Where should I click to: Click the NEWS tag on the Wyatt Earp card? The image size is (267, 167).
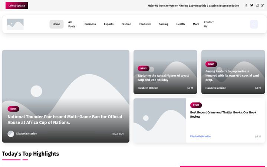pyautogui.click(x=144, y=68)
